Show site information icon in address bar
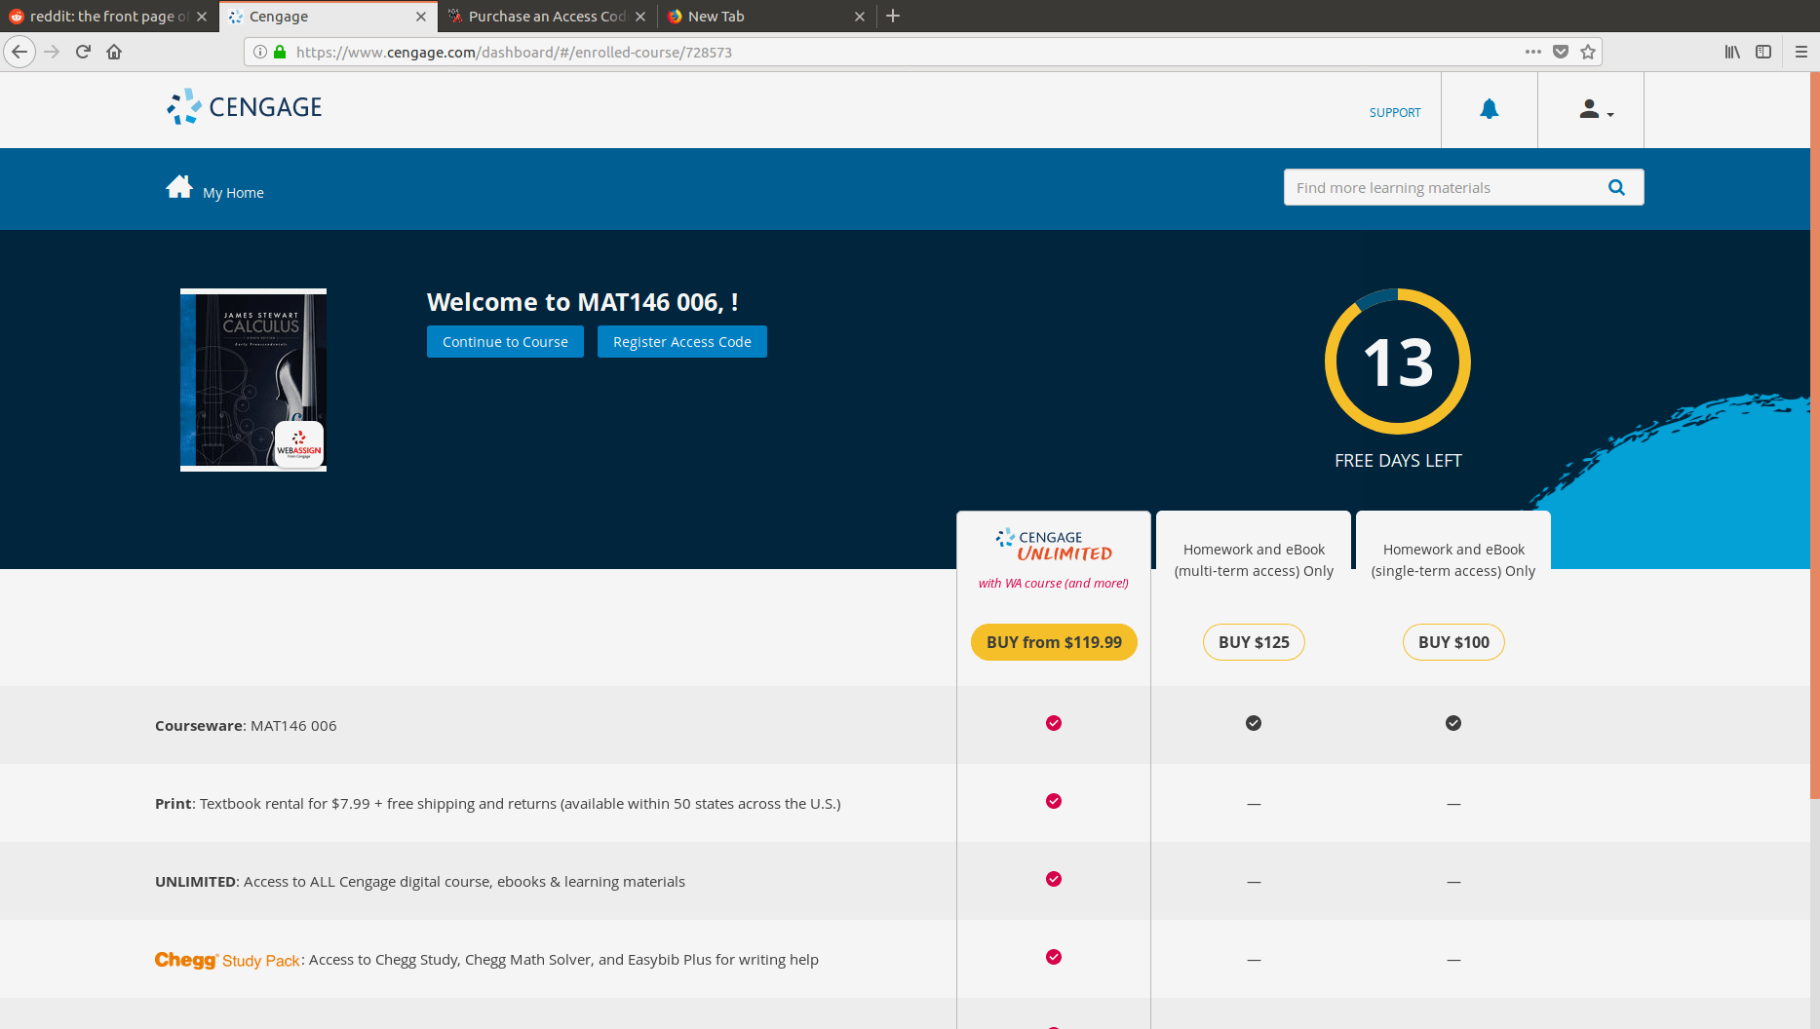1820x1029 pixels. 260,52
